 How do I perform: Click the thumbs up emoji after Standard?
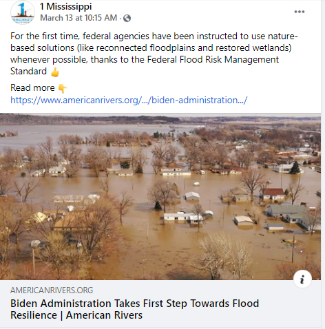coord(55,72)
